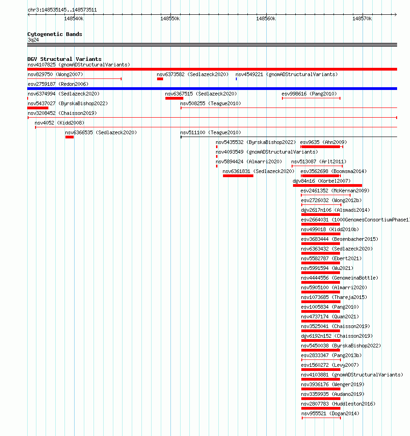Click nsv5894424 (Almarri2020) label
The width and height of the screenshot is (410, 436).
249,161
